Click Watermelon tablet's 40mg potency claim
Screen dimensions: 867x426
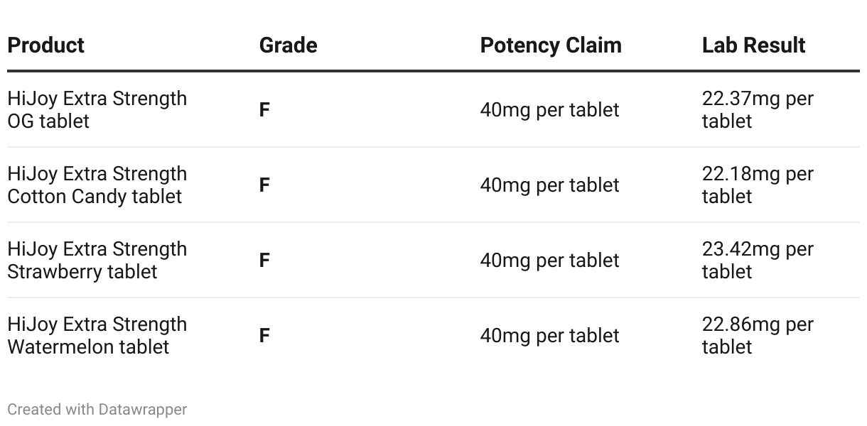[549, 336]
